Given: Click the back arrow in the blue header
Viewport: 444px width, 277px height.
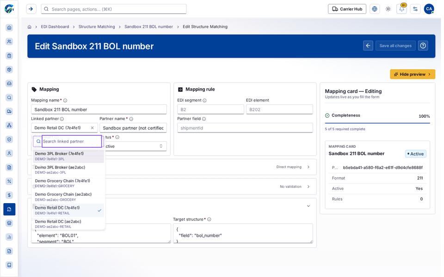Looking at the screenshot, I should 368,46.
